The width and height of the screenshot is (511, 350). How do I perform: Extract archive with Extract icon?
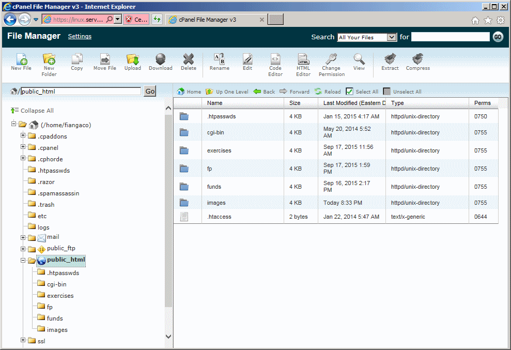[390, 62]
